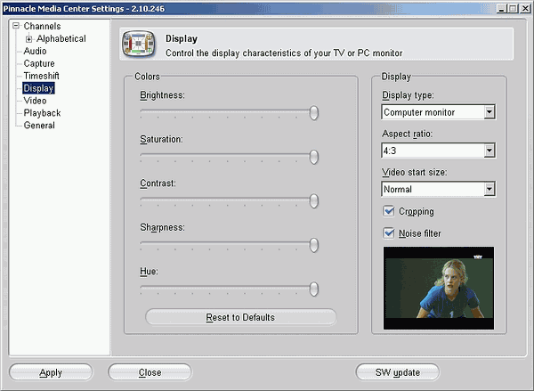The height and width of the screenshot is (391, 534).
Task: Maximize the Pinnacle settings window
Action: tap(513, 9)
